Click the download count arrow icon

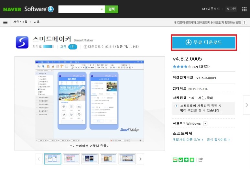[85, 47]
